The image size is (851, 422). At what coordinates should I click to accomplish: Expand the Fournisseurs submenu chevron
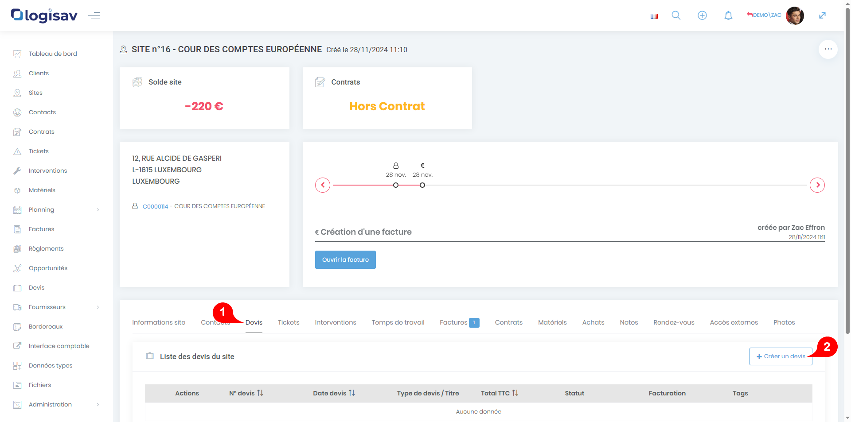[98, 307]
